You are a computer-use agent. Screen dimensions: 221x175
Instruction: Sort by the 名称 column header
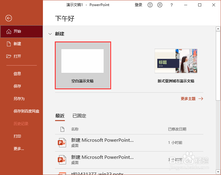point(75,129)
